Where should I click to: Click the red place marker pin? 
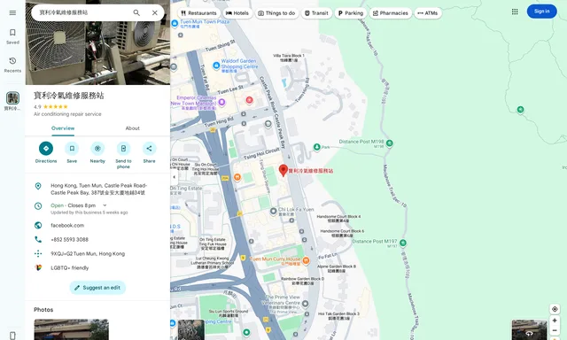(283, 170)
